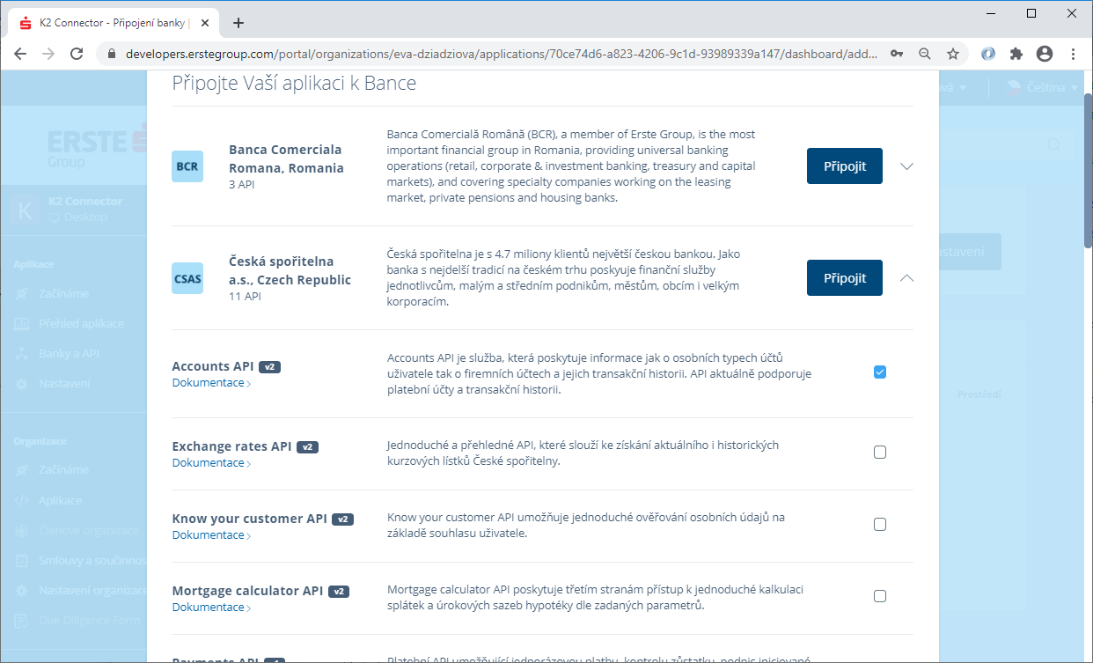The image size is (1093, 663).
Task: Open the Accounts API Dokumentace link
Action: [x=209, y=383]
